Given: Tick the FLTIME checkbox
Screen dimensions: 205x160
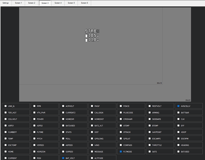Looking at the screenshot, I should [x=34, y=132].
